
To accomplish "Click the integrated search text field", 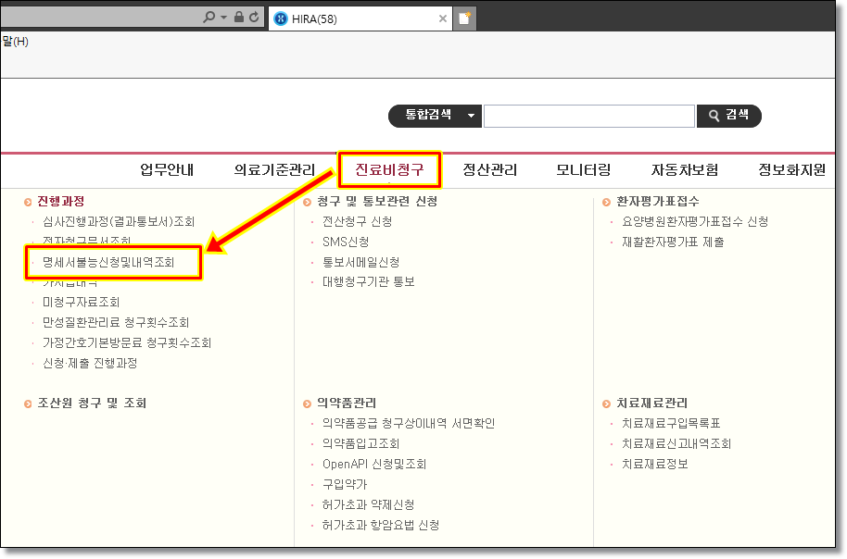I will 588,116.
